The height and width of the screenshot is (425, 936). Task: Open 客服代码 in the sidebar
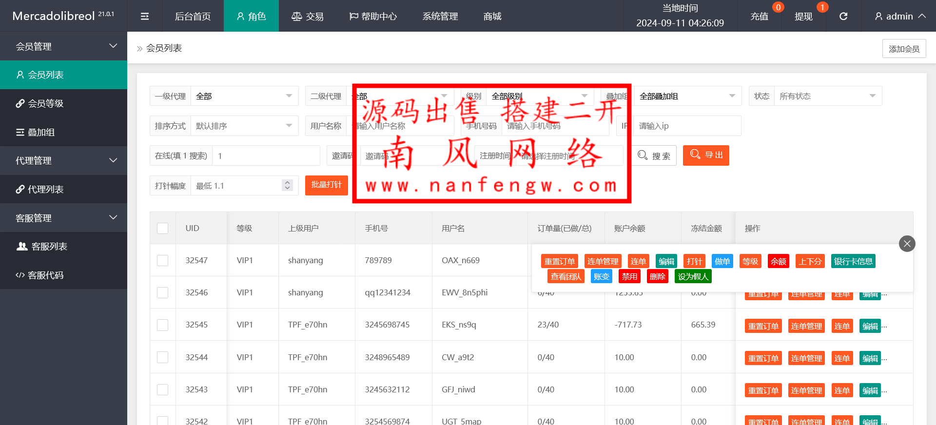tap(63, 275)
